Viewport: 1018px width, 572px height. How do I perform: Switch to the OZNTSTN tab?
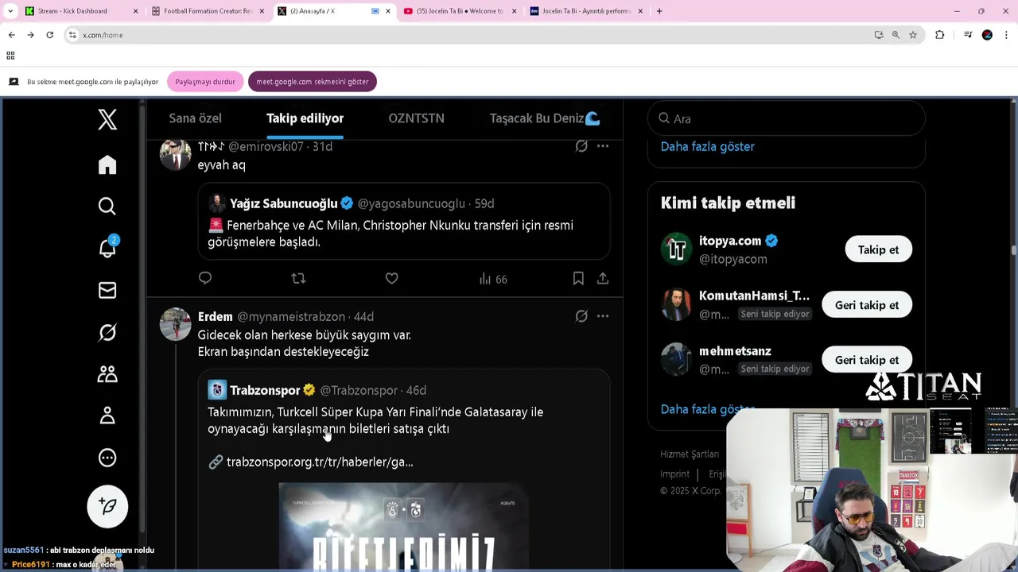(x=416, y=118)
